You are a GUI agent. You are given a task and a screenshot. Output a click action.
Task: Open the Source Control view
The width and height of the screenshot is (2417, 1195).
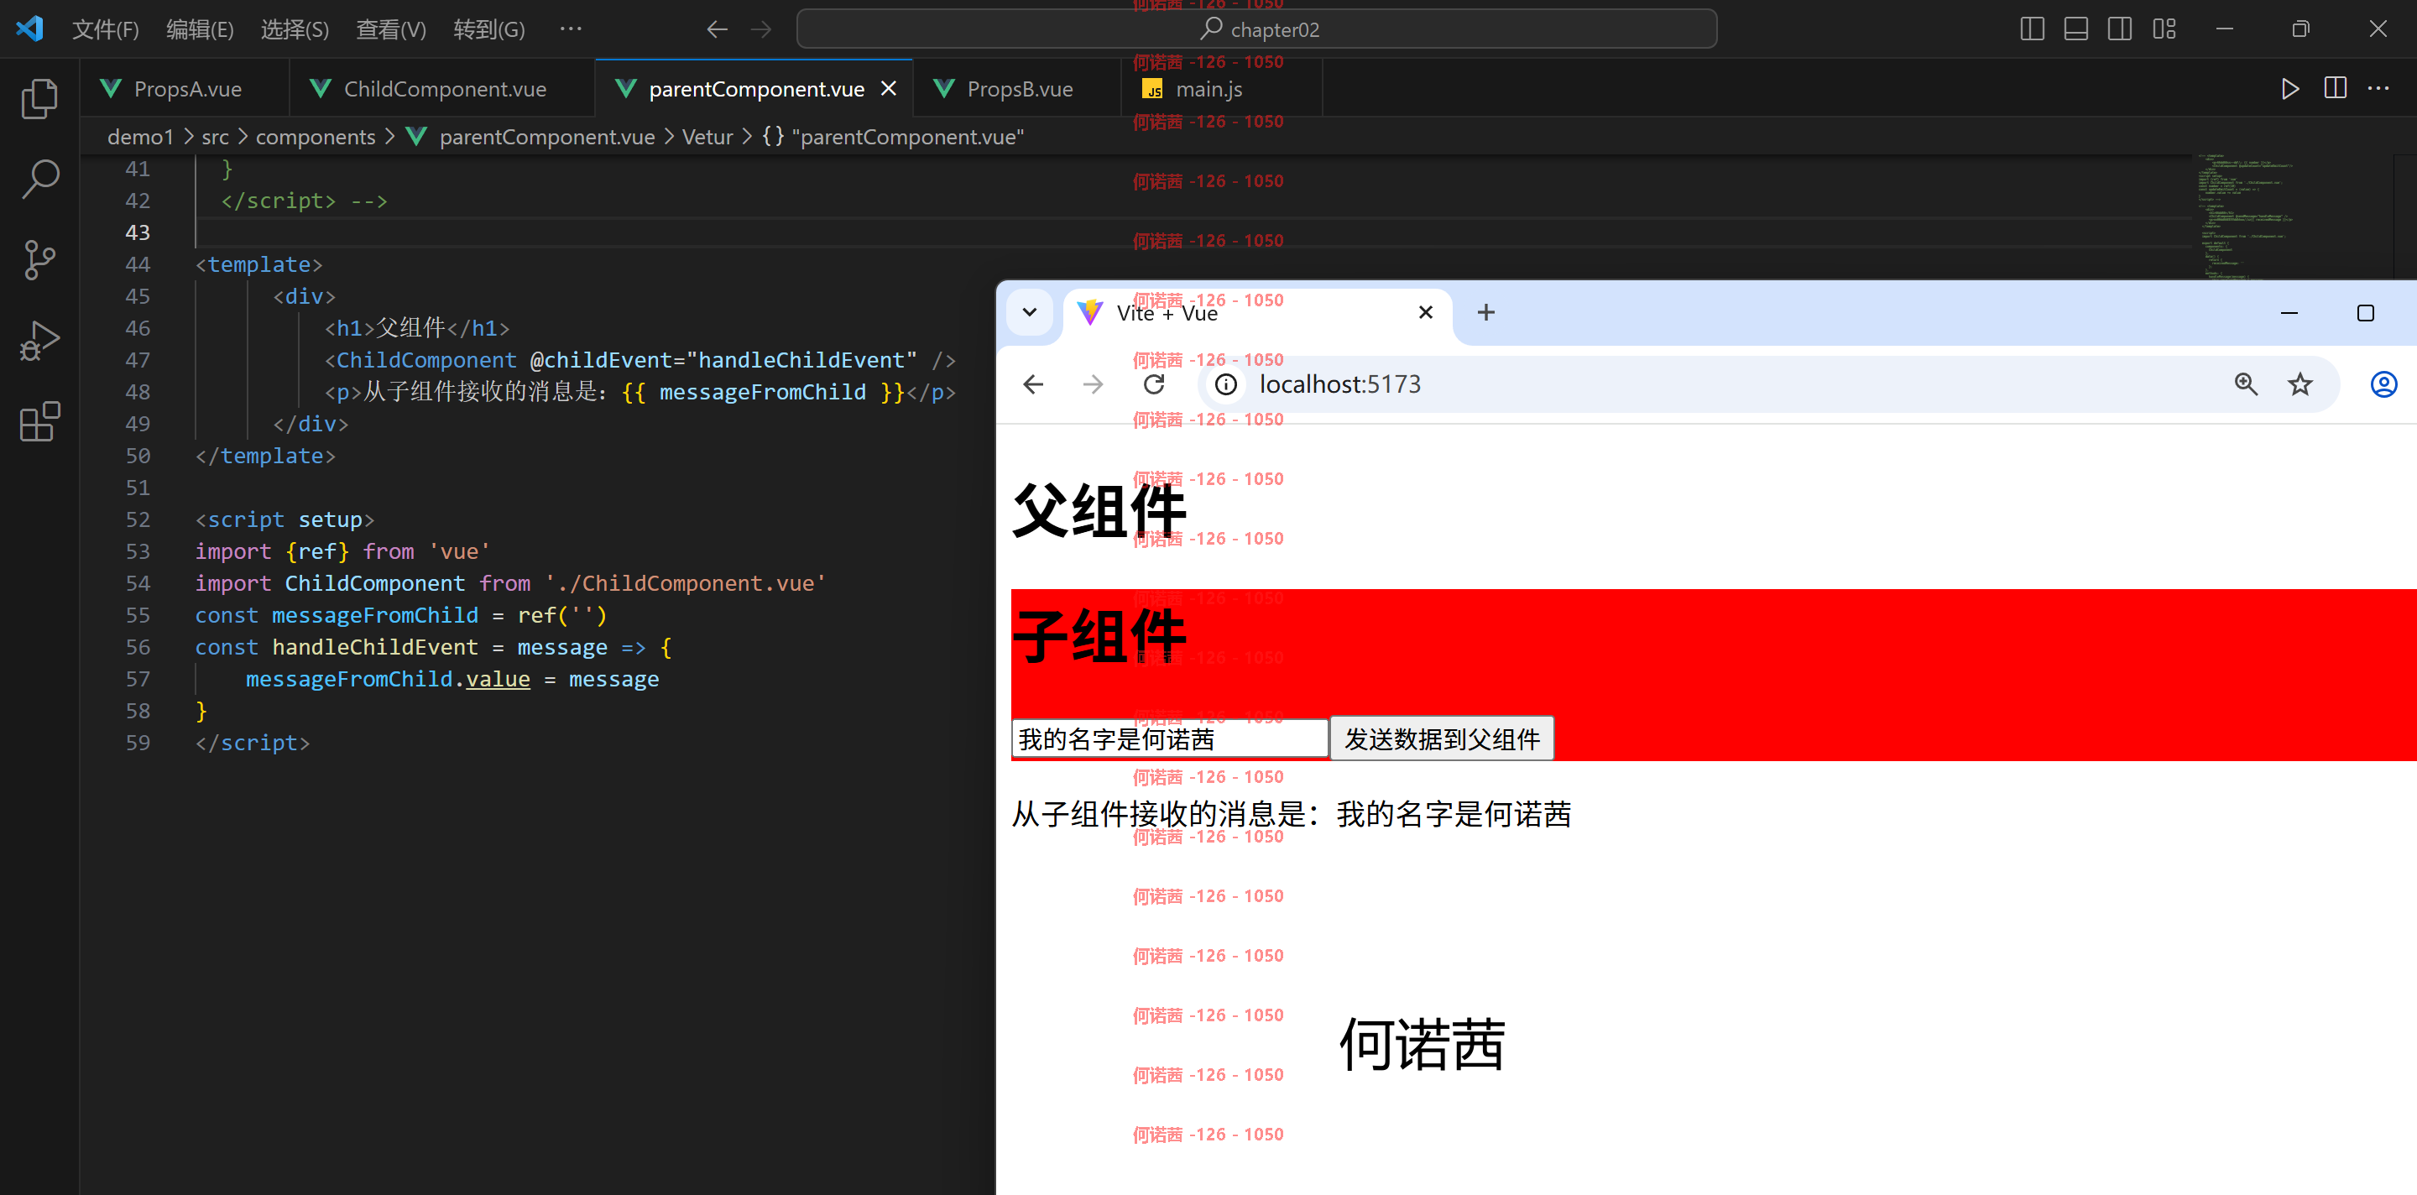(39, 260)
